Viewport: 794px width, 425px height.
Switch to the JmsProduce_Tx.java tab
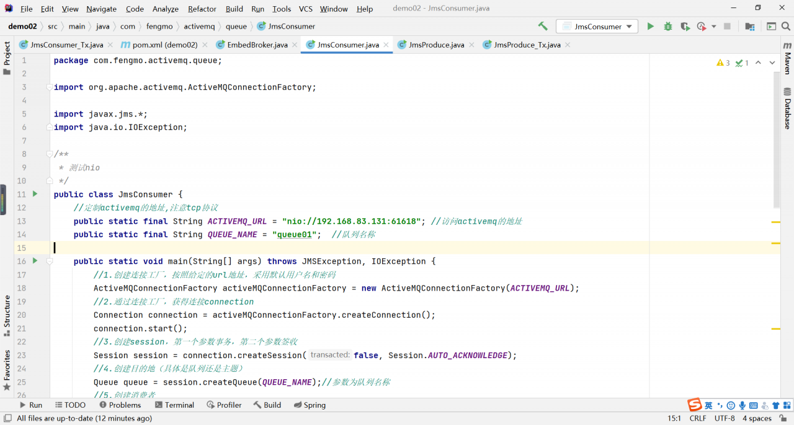[527, 45]
